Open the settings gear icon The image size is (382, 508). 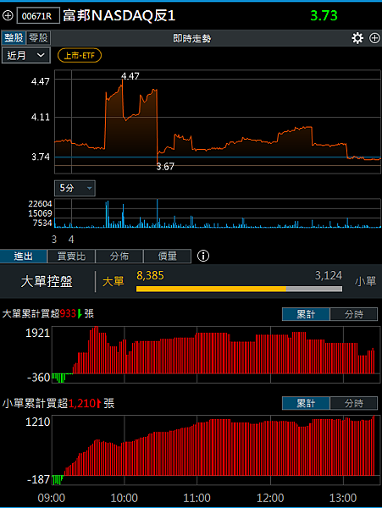(357, 38)
